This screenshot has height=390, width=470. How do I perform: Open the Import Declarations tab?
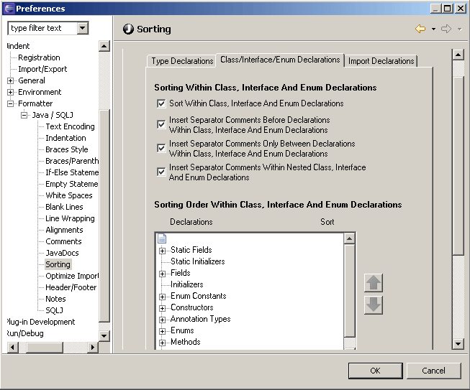pos(381,61)
